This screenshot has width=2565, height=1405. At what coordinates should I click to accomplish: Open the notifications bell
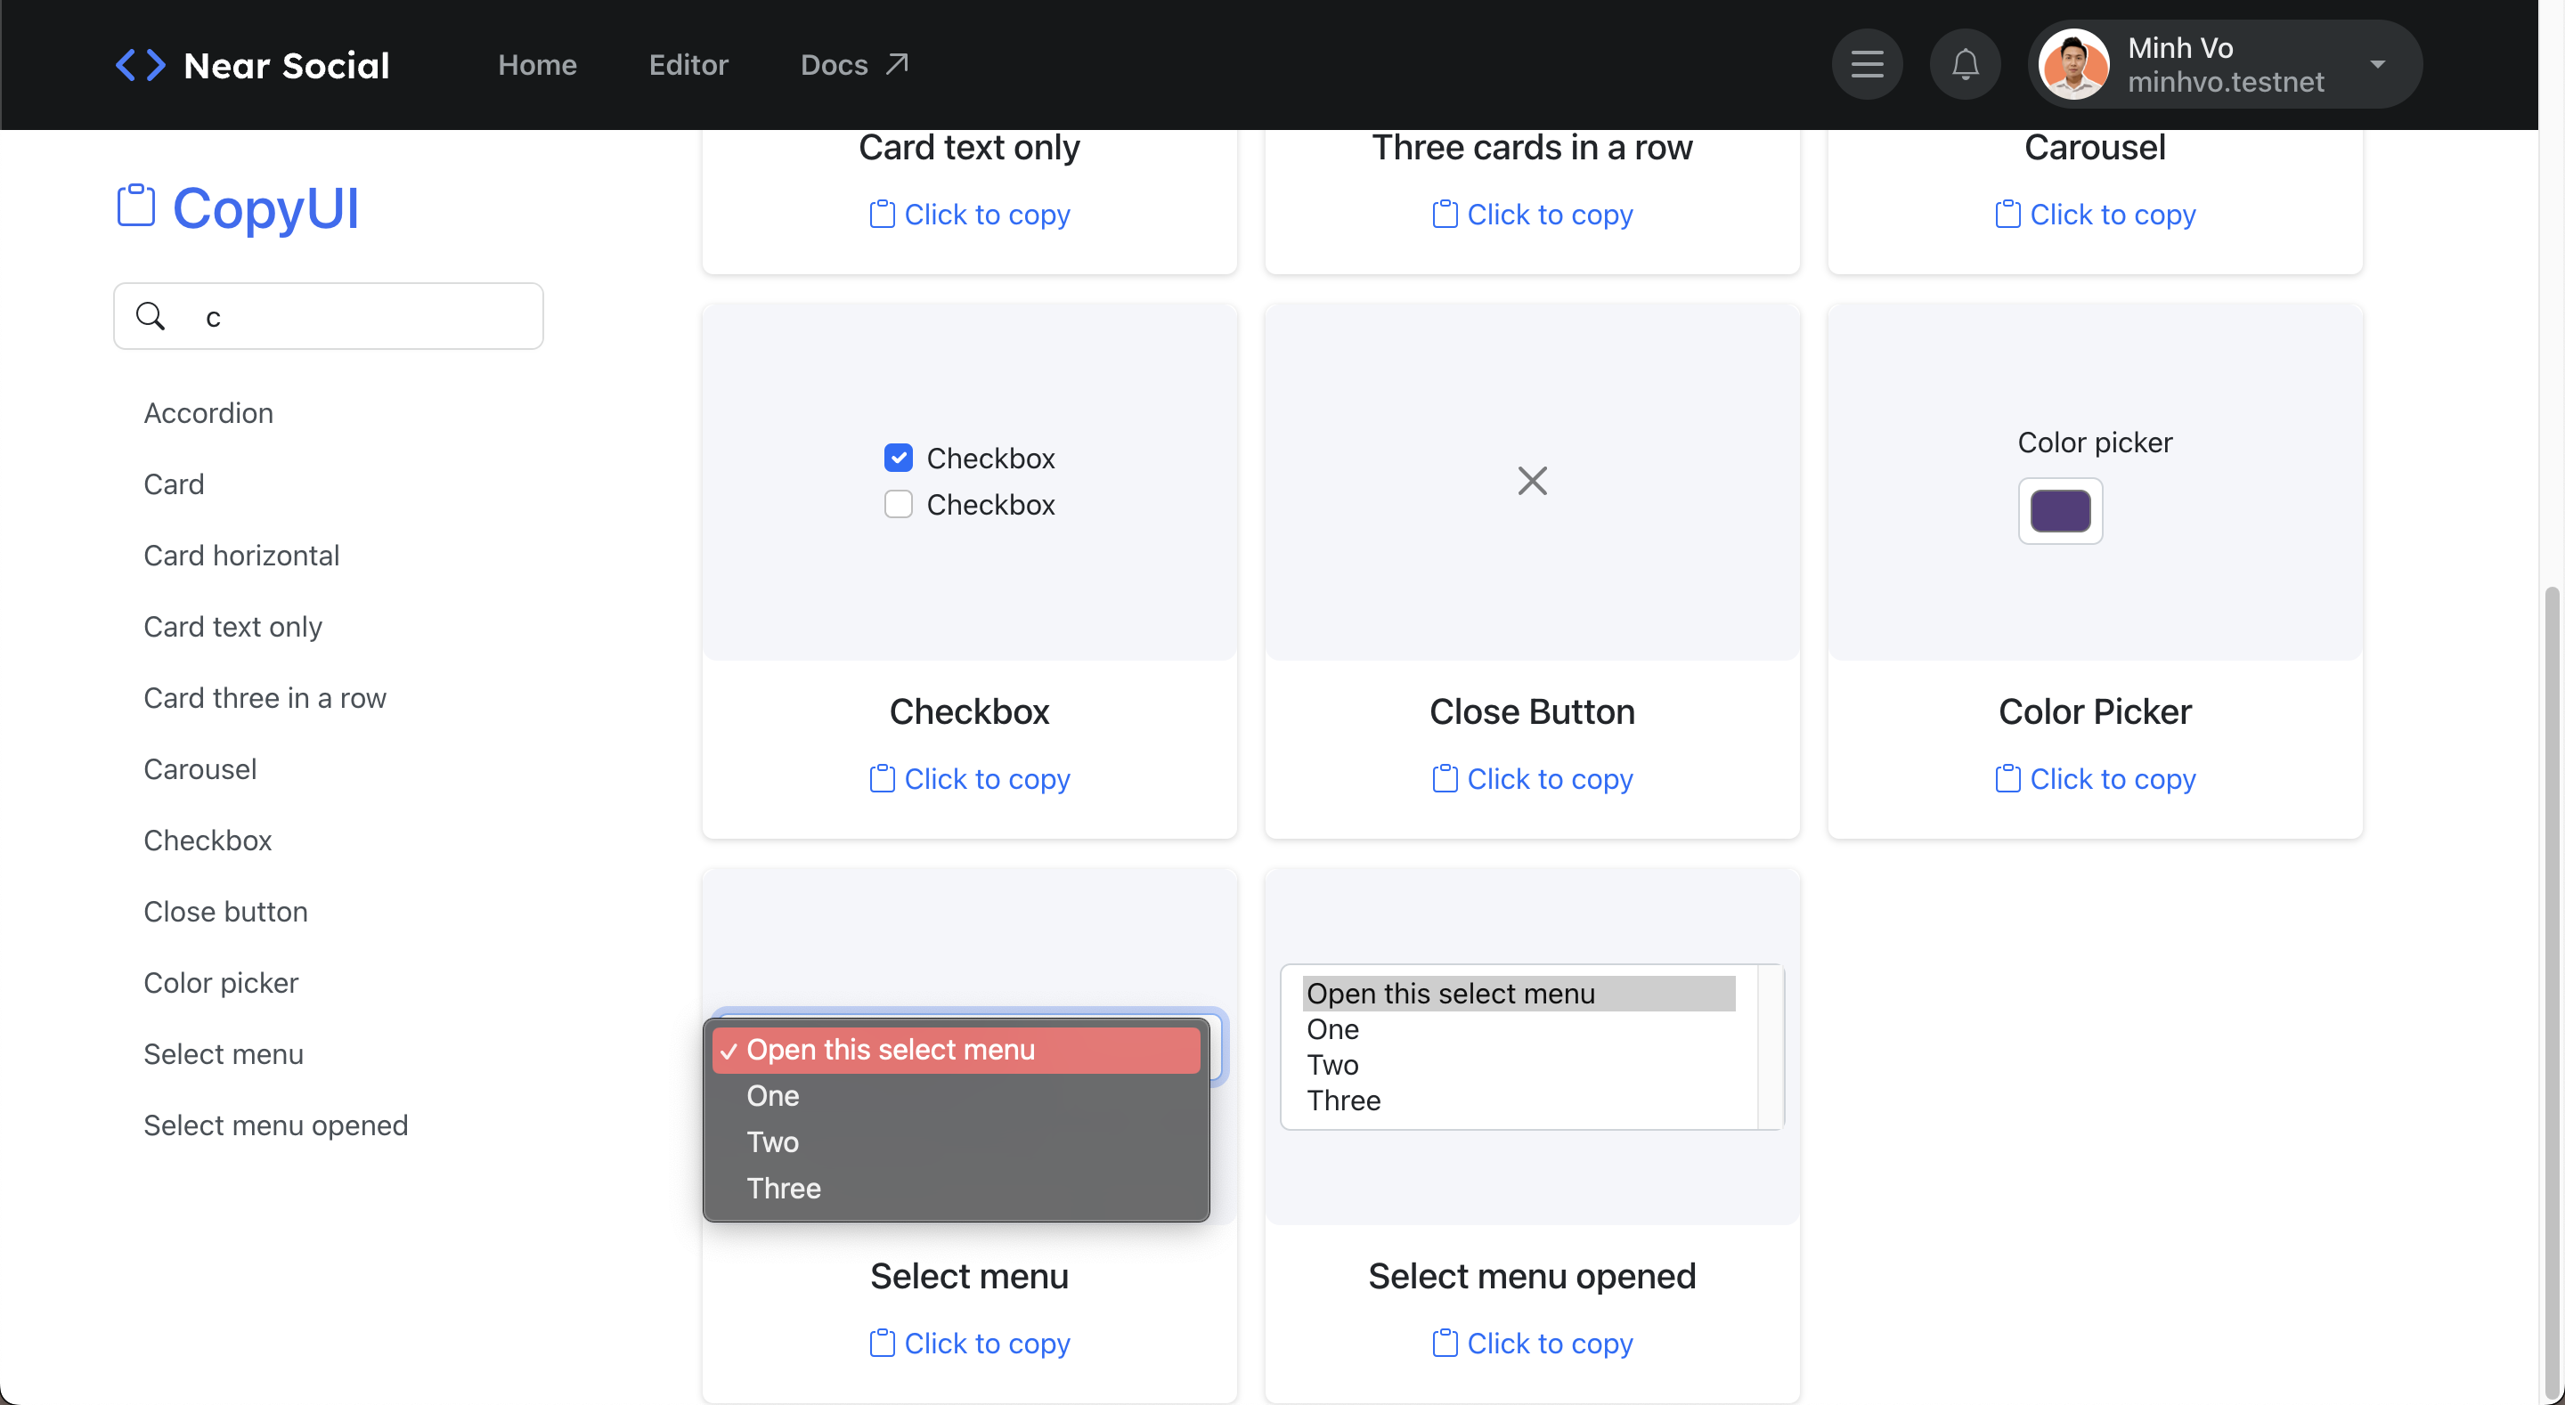[1964, 65]
